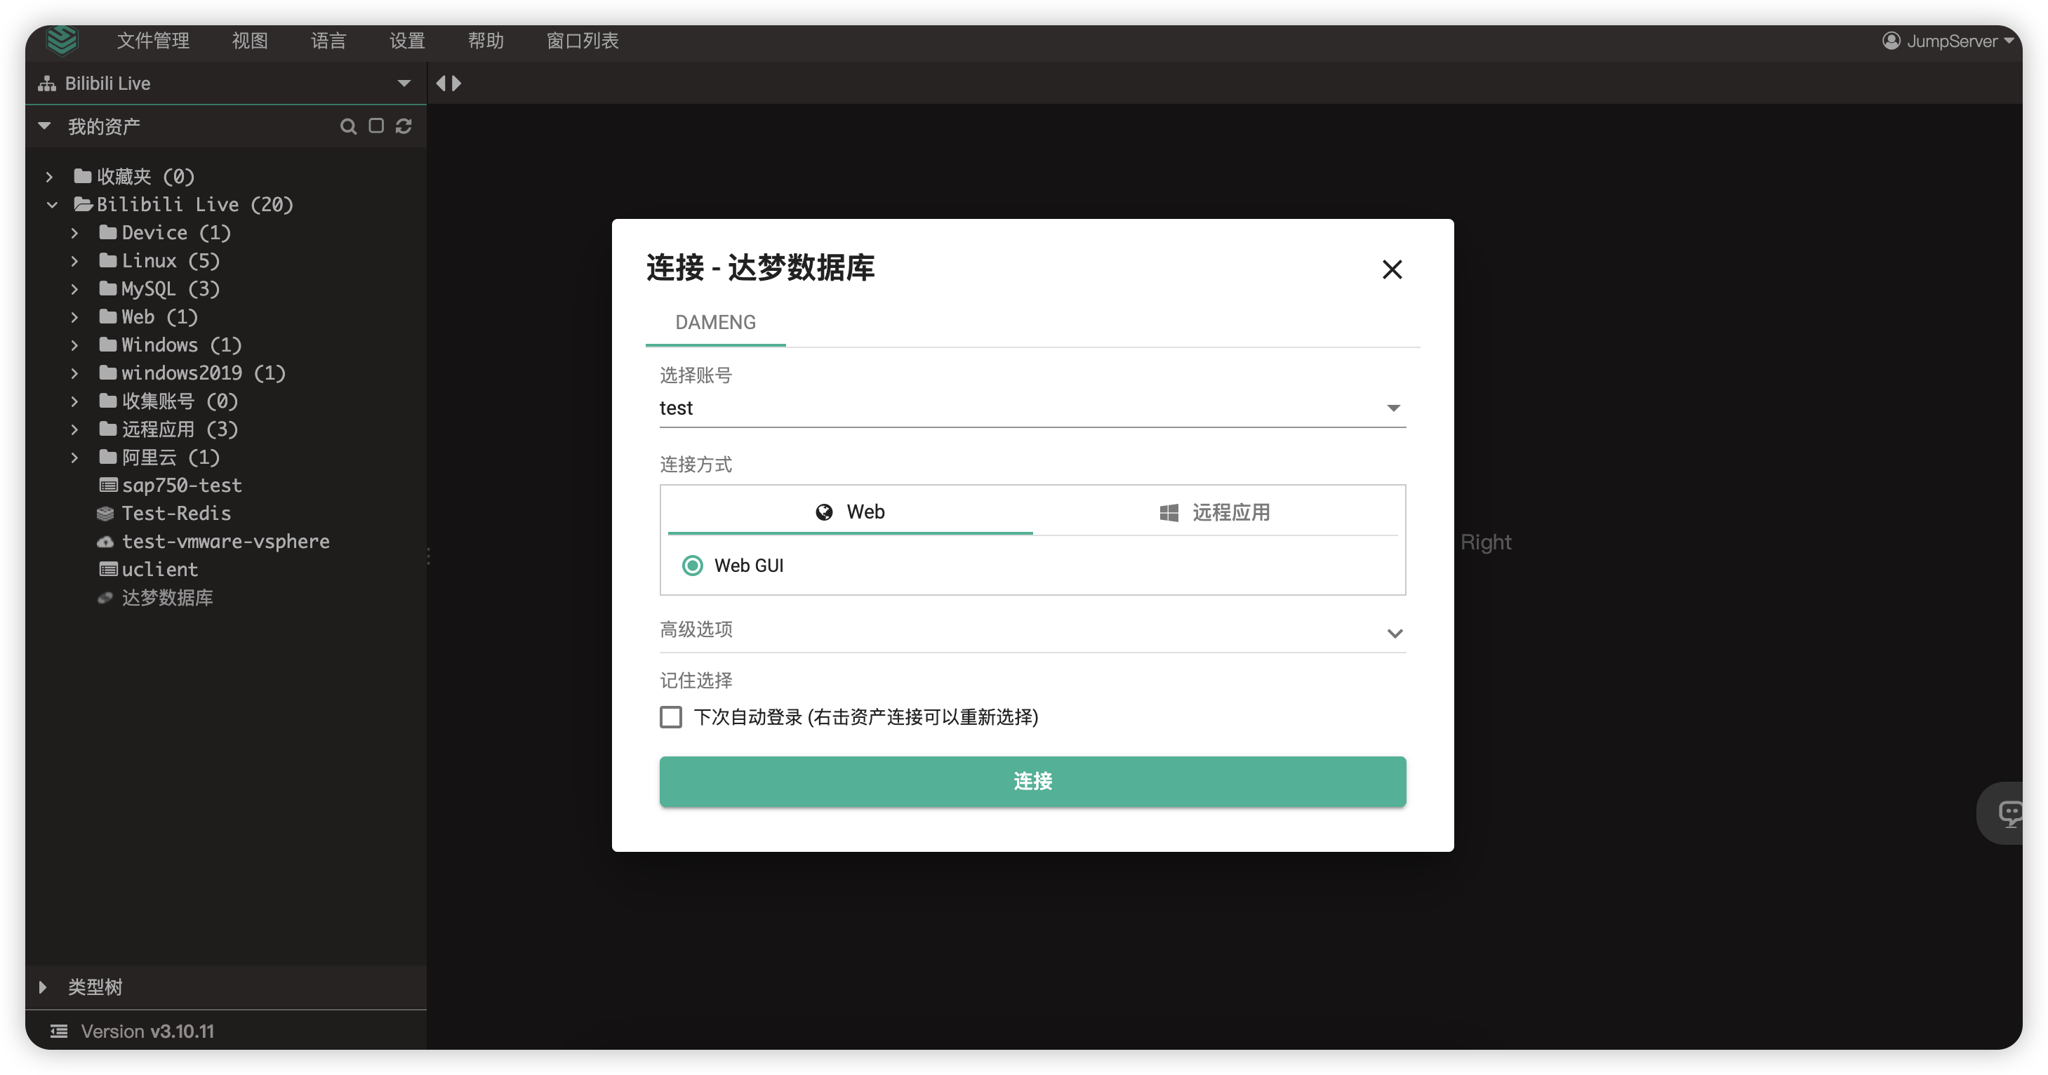This screenshot has width=2048, height=1075.
Task: Select the Test-Redis asset
Action: click(x=176, y=514)
